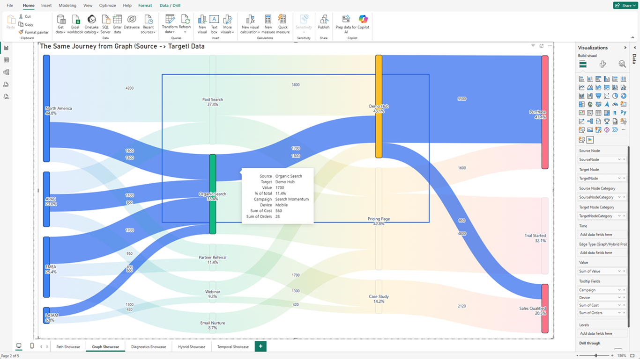Open the File menu

pyautogui.click(x=10, y=6)
